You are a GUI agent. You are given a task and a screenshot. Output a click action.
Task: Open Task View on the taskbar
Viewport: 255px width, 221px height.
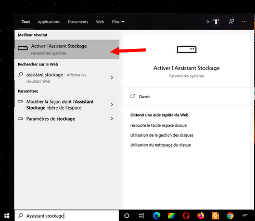pos(142,216)
